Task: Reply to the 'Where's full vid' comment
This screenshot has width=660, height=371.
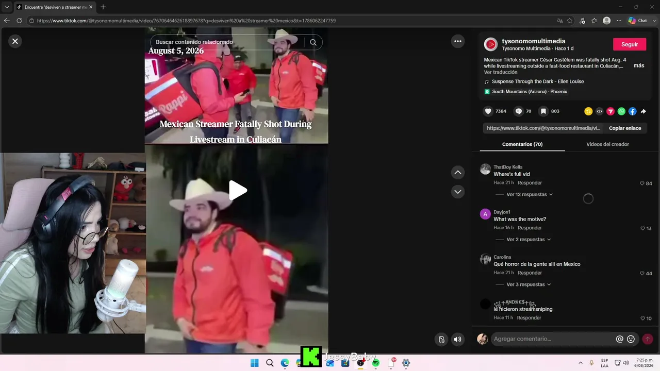Action: coord(530,183)
